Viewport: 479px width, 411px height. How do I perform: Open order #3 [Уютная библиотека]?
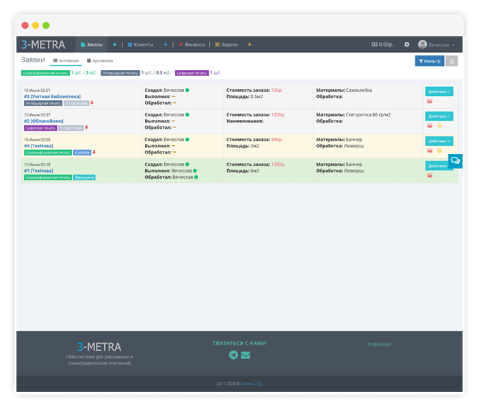point(52,97)
